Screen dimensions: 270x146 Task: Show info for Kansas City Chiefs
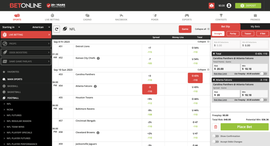(x=98, y=58)
